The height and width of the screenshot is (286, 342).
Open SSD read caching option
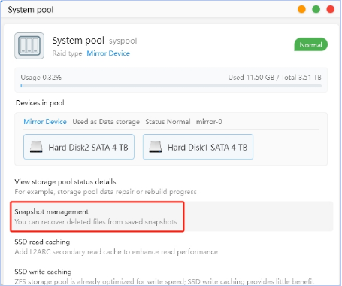click(x=117, y=247)
